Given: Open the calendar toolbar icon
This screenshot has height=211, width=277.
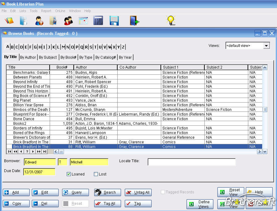Looking at the screenshot, I should point(83,20).
